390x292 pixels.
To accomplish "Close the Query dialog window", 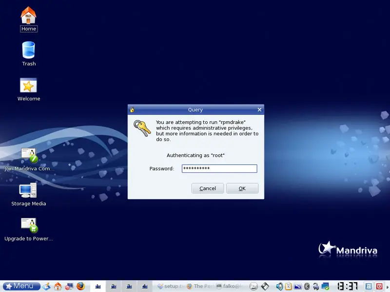I will point(259,110).
